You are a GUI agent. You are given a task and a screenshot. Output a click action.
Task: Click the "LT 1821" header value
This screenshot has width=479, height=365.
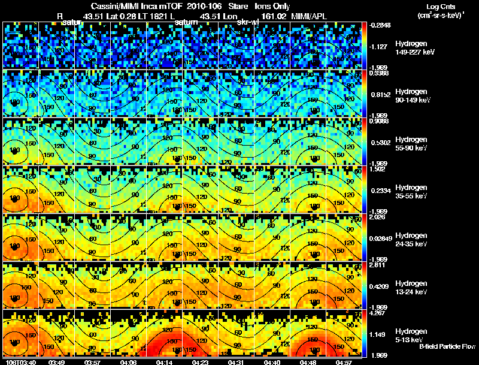tap(152, 16)
